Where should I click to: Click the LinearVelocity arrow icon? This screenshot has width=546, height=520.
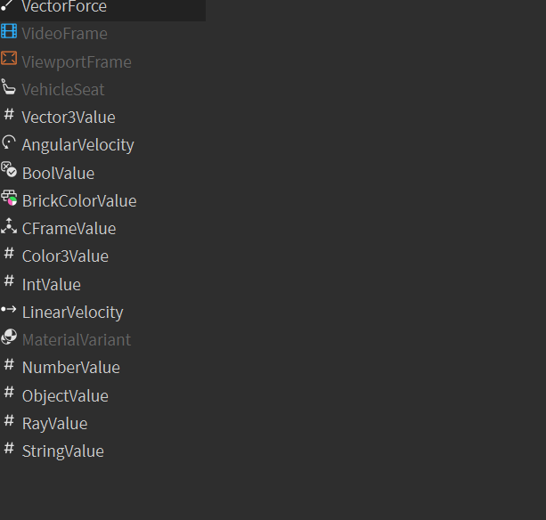click(x=9, y=310)
